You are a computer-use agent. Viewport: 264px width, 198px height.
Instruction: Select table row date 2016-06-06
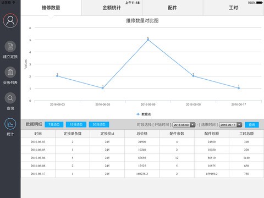click(x=38, y=158)
